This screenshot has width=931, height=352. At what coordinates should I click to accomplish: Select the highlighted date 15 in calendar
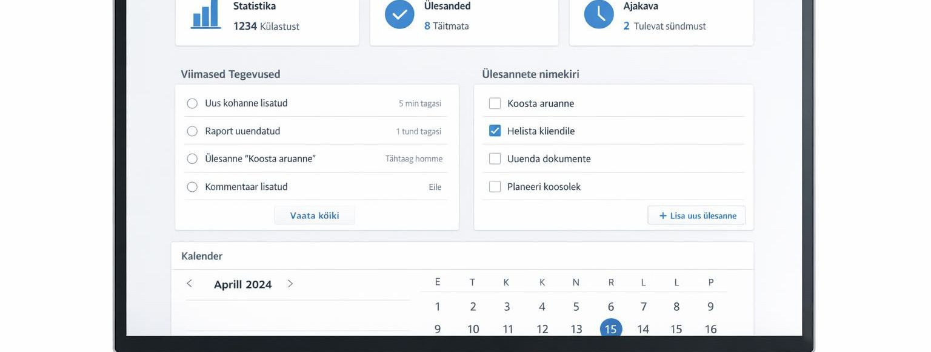point(610,329)
